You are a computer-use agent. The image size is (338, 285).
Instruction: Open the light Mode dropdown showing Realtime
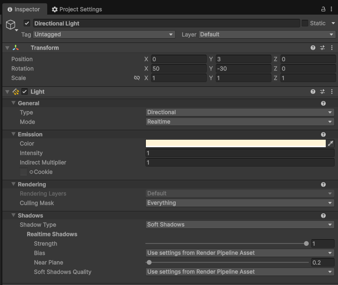click(x=240, y=122)
